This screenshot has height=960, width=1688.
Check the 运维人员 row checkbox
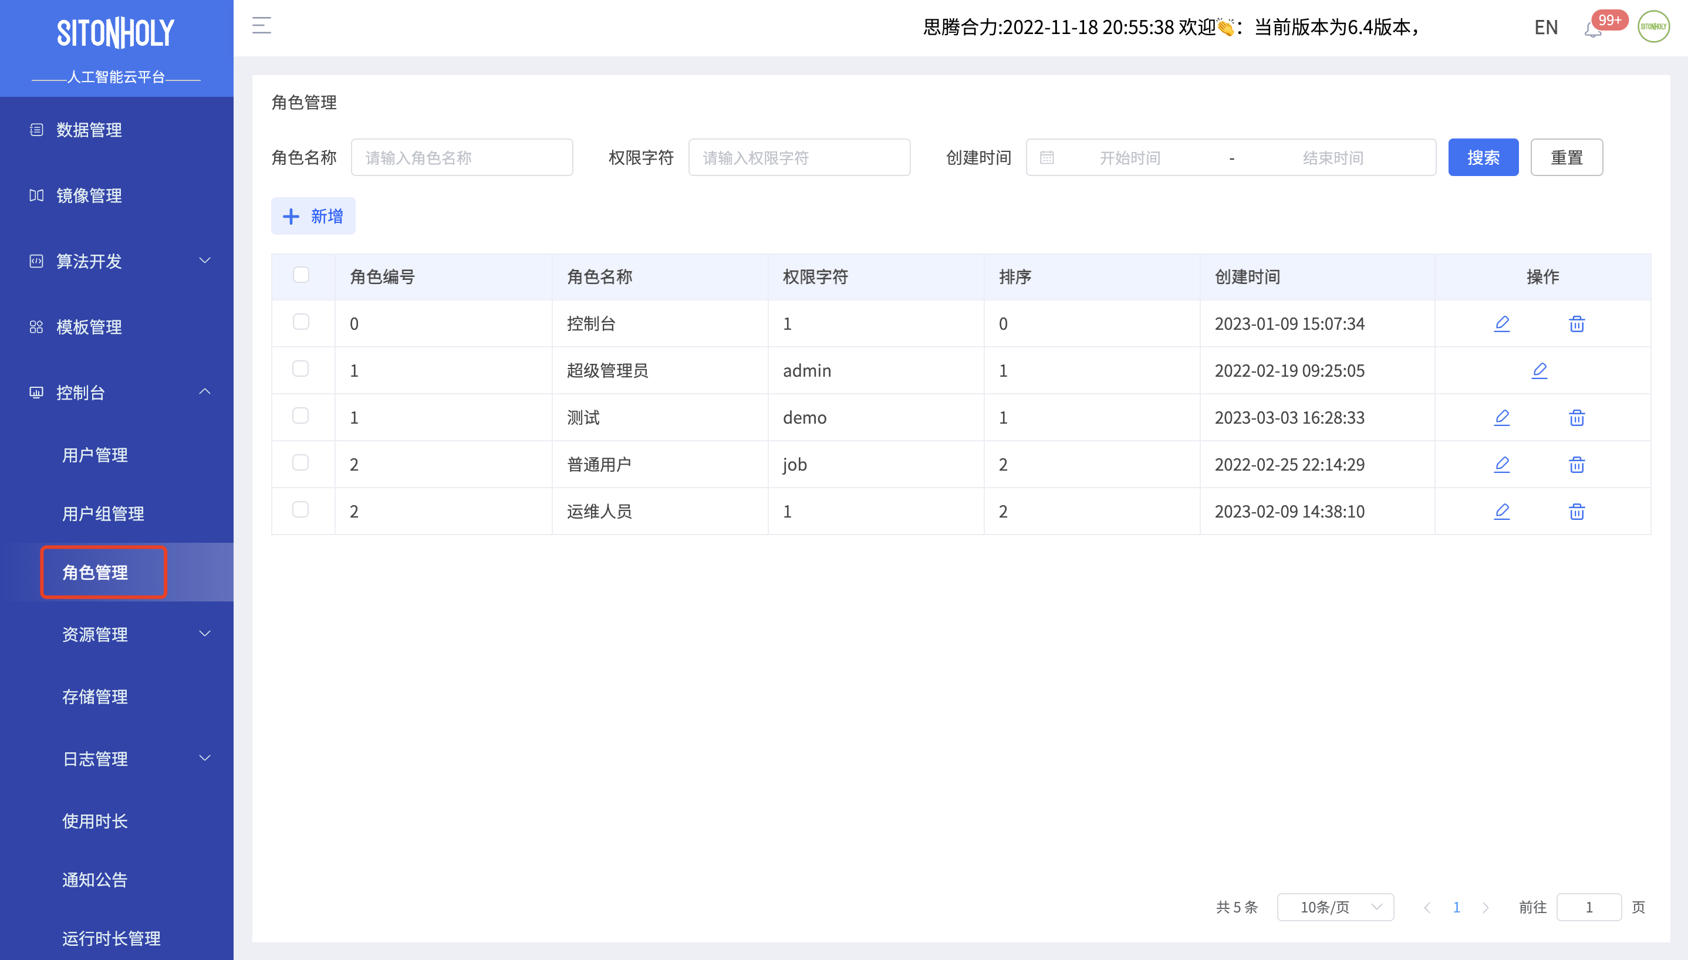tap(301, 509)
